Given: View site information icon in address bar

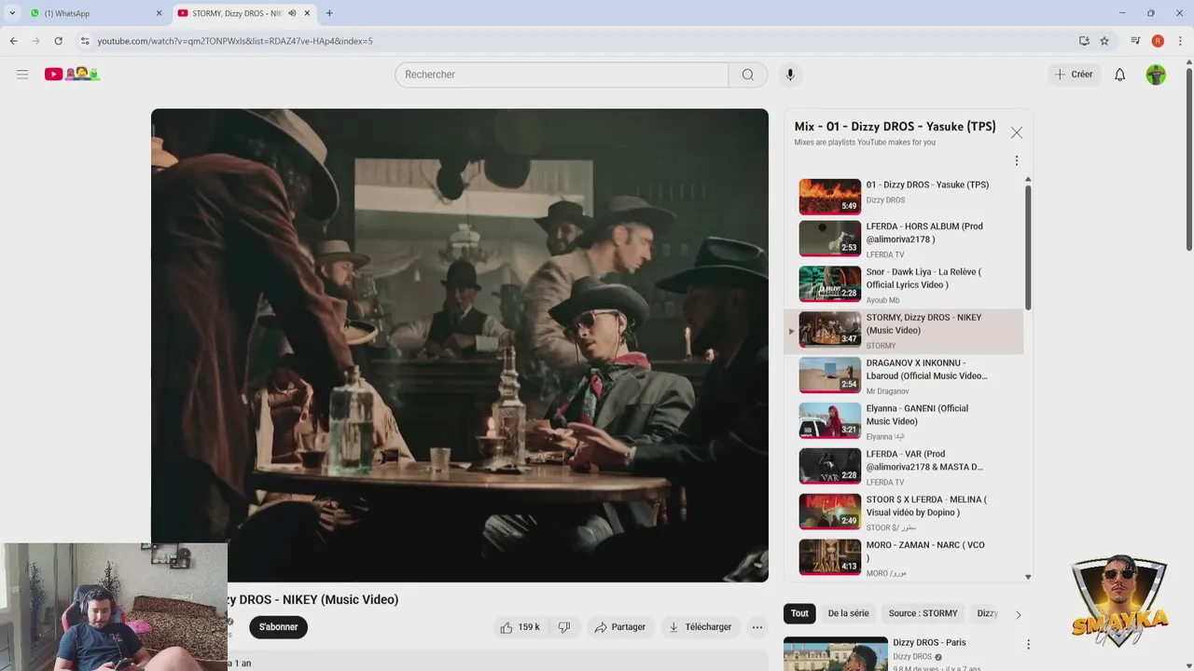Looking at the screenshot, I should (x=85, y=41).
